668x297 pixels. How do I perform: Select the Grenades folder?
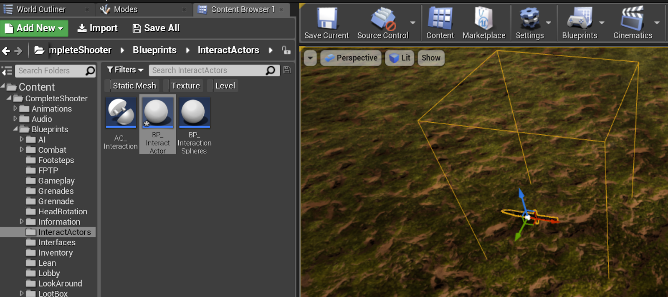pos(50,191)
